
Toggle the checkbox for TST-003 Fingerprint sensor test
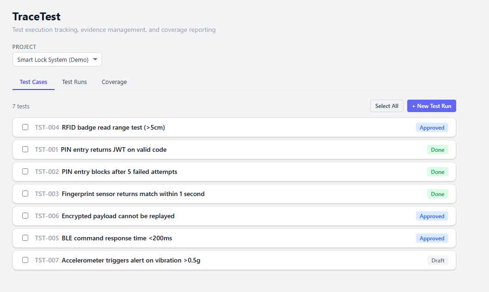click(25, 194)
